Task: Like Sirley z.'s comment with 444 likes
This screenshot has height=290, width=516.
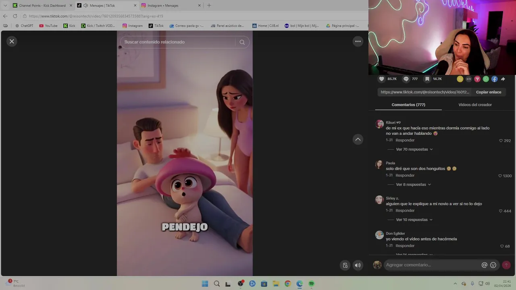Action: pyautogui.click(x=501, y=211)
